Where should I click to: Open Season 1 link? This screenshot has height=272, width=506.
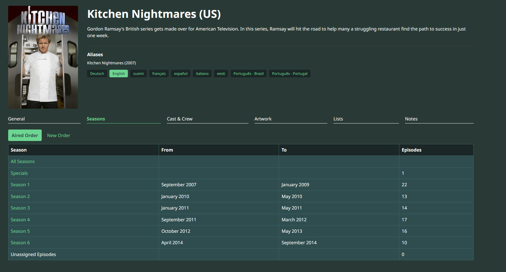point(20,185)
